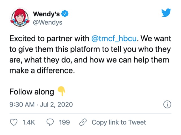Click the Twitter bird logo

166,13
